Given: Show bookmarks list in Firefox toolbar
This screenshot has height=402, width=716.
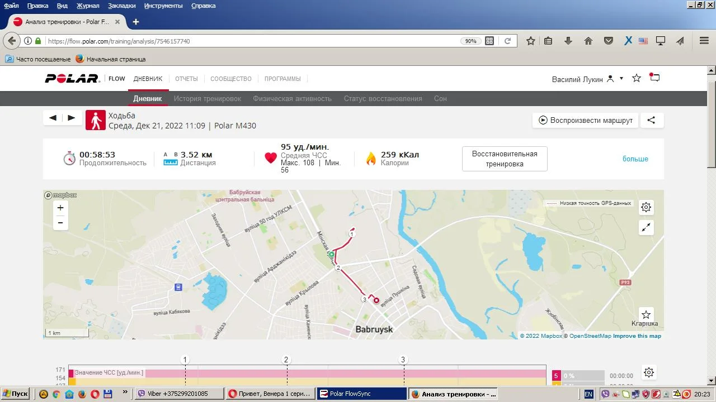Looking at the screenshot, I should [548, 41].
